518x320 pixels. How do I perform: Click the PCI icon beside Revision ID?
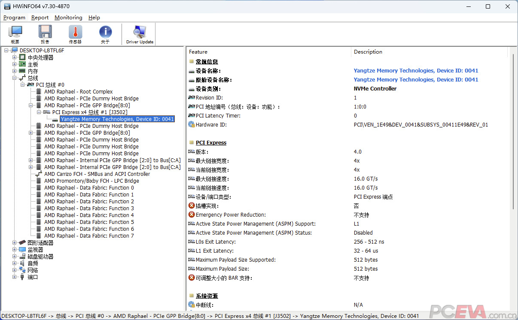(x=191, y=98)
